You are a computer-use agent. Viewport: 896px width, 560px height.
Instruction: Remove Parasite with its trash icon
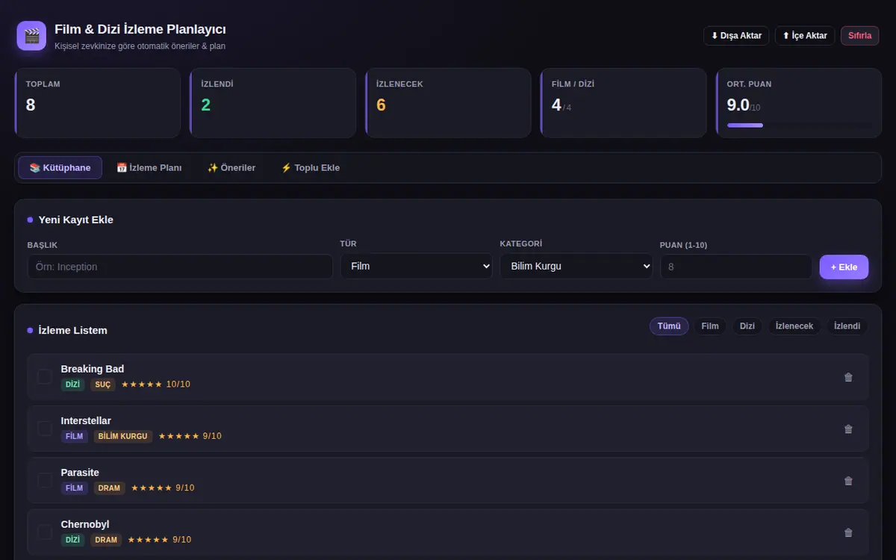pos(848,481)
